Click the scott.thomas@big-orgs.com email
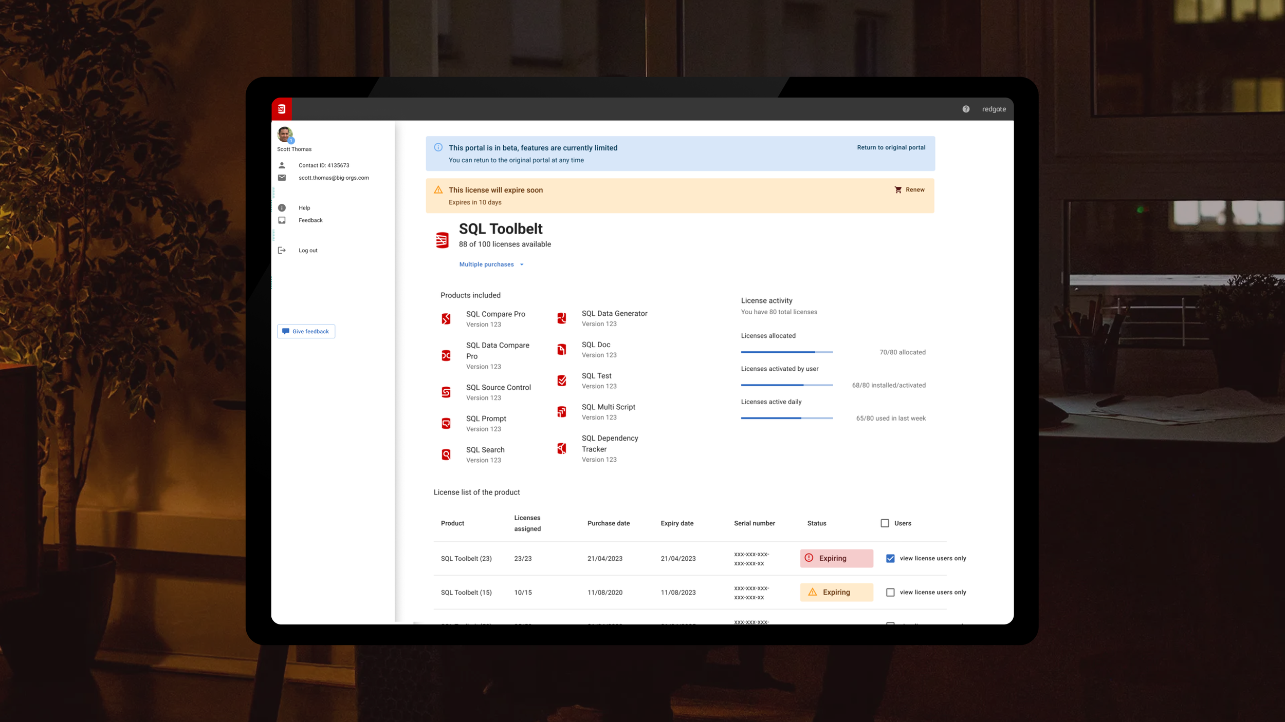This screenshot has height=722, width=1285. 334,178
